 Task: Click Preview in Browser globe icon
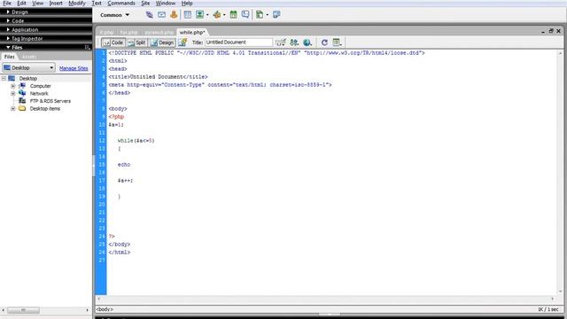[307, 43]
